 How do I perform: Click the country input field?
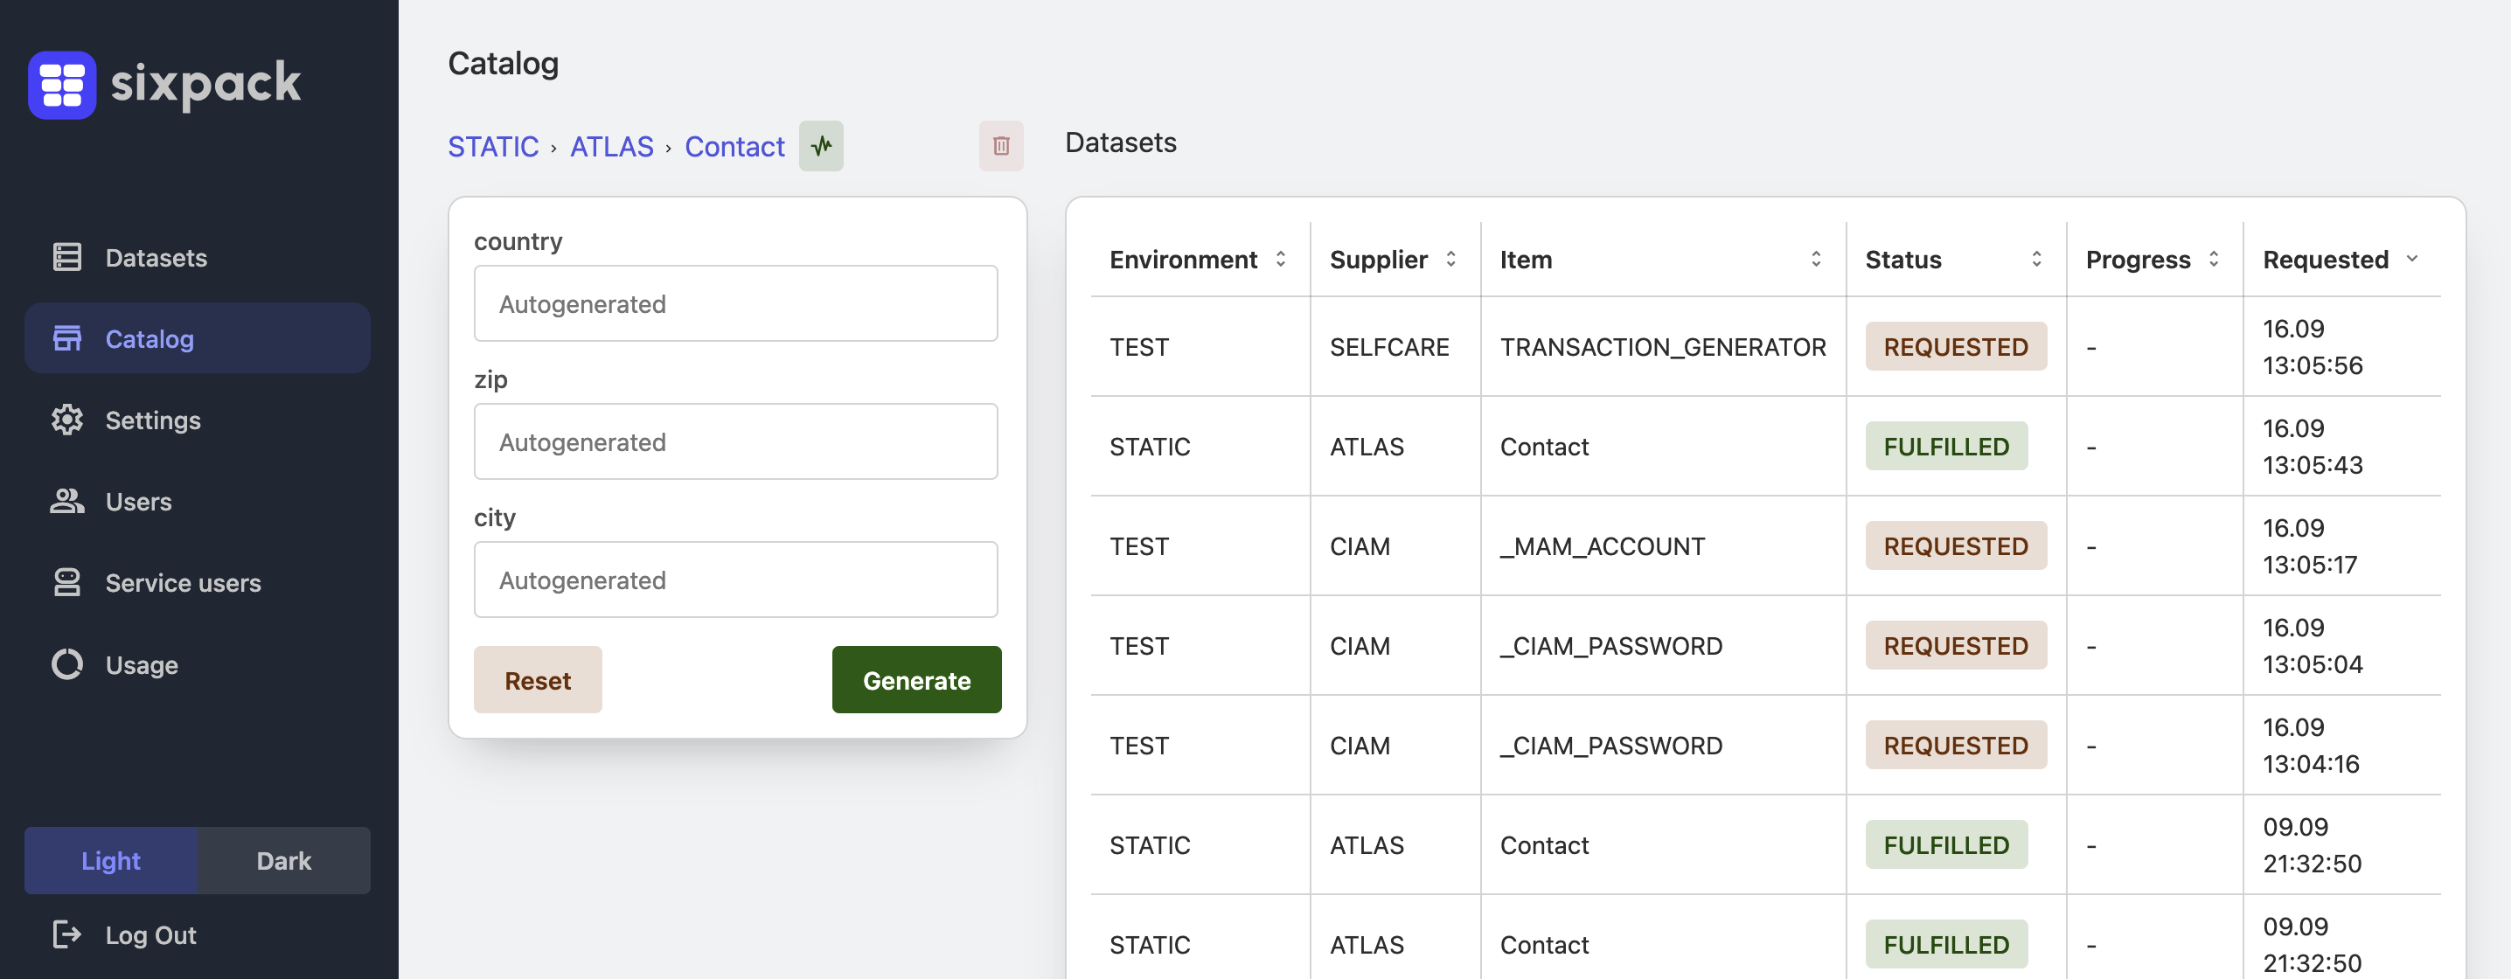(x=735, y=304)
